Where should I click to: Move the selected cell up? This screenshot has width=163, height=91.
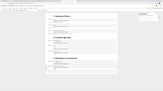coord(12,10)
